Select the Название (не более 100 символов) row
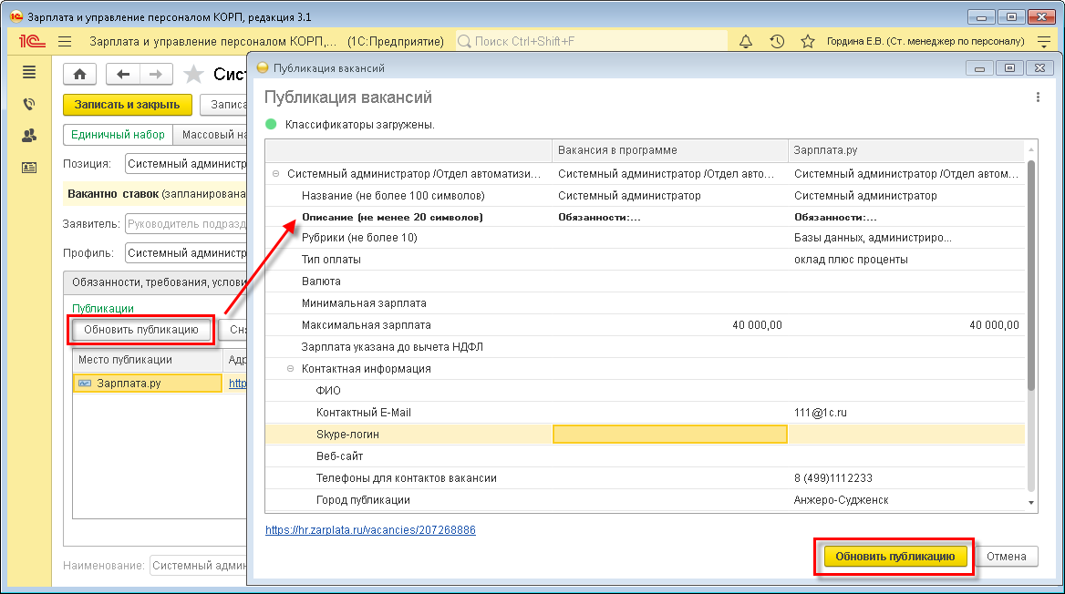Screen dimensions: 1065x594 [x=645, y=196]
